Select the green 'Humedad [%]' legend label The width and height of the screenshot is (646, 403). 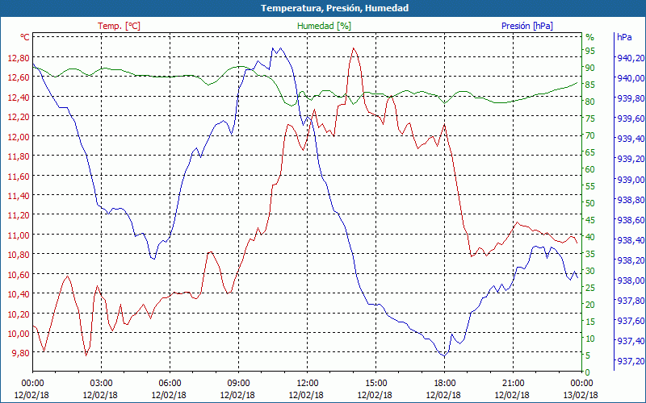(x=325, y=26)
